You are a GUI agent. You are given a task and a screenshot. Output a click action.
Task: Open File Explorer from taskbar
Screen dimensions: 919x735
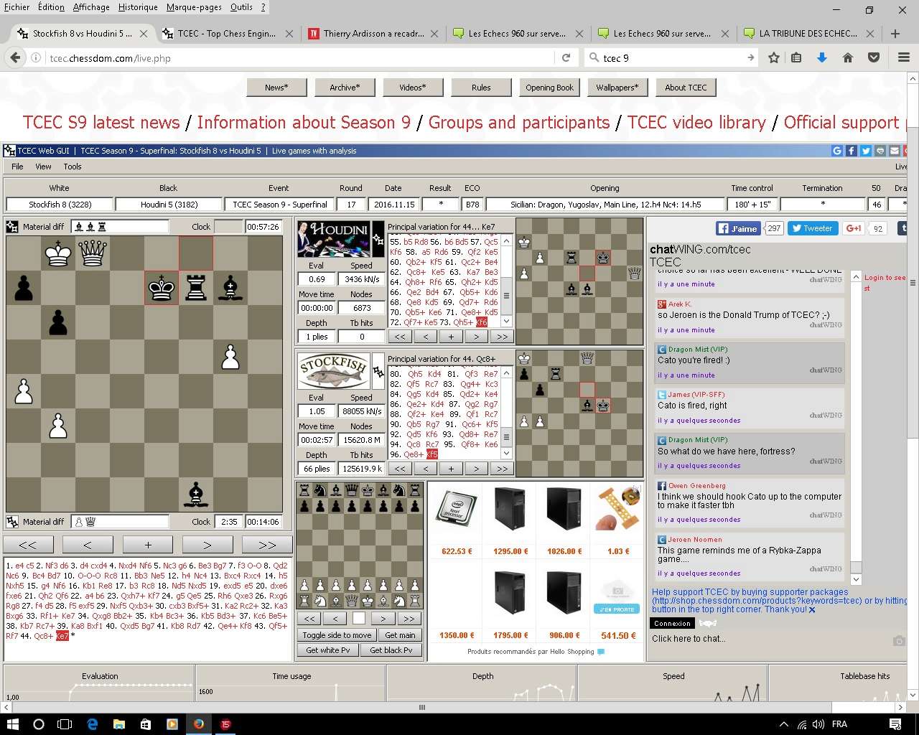point(118,724)
